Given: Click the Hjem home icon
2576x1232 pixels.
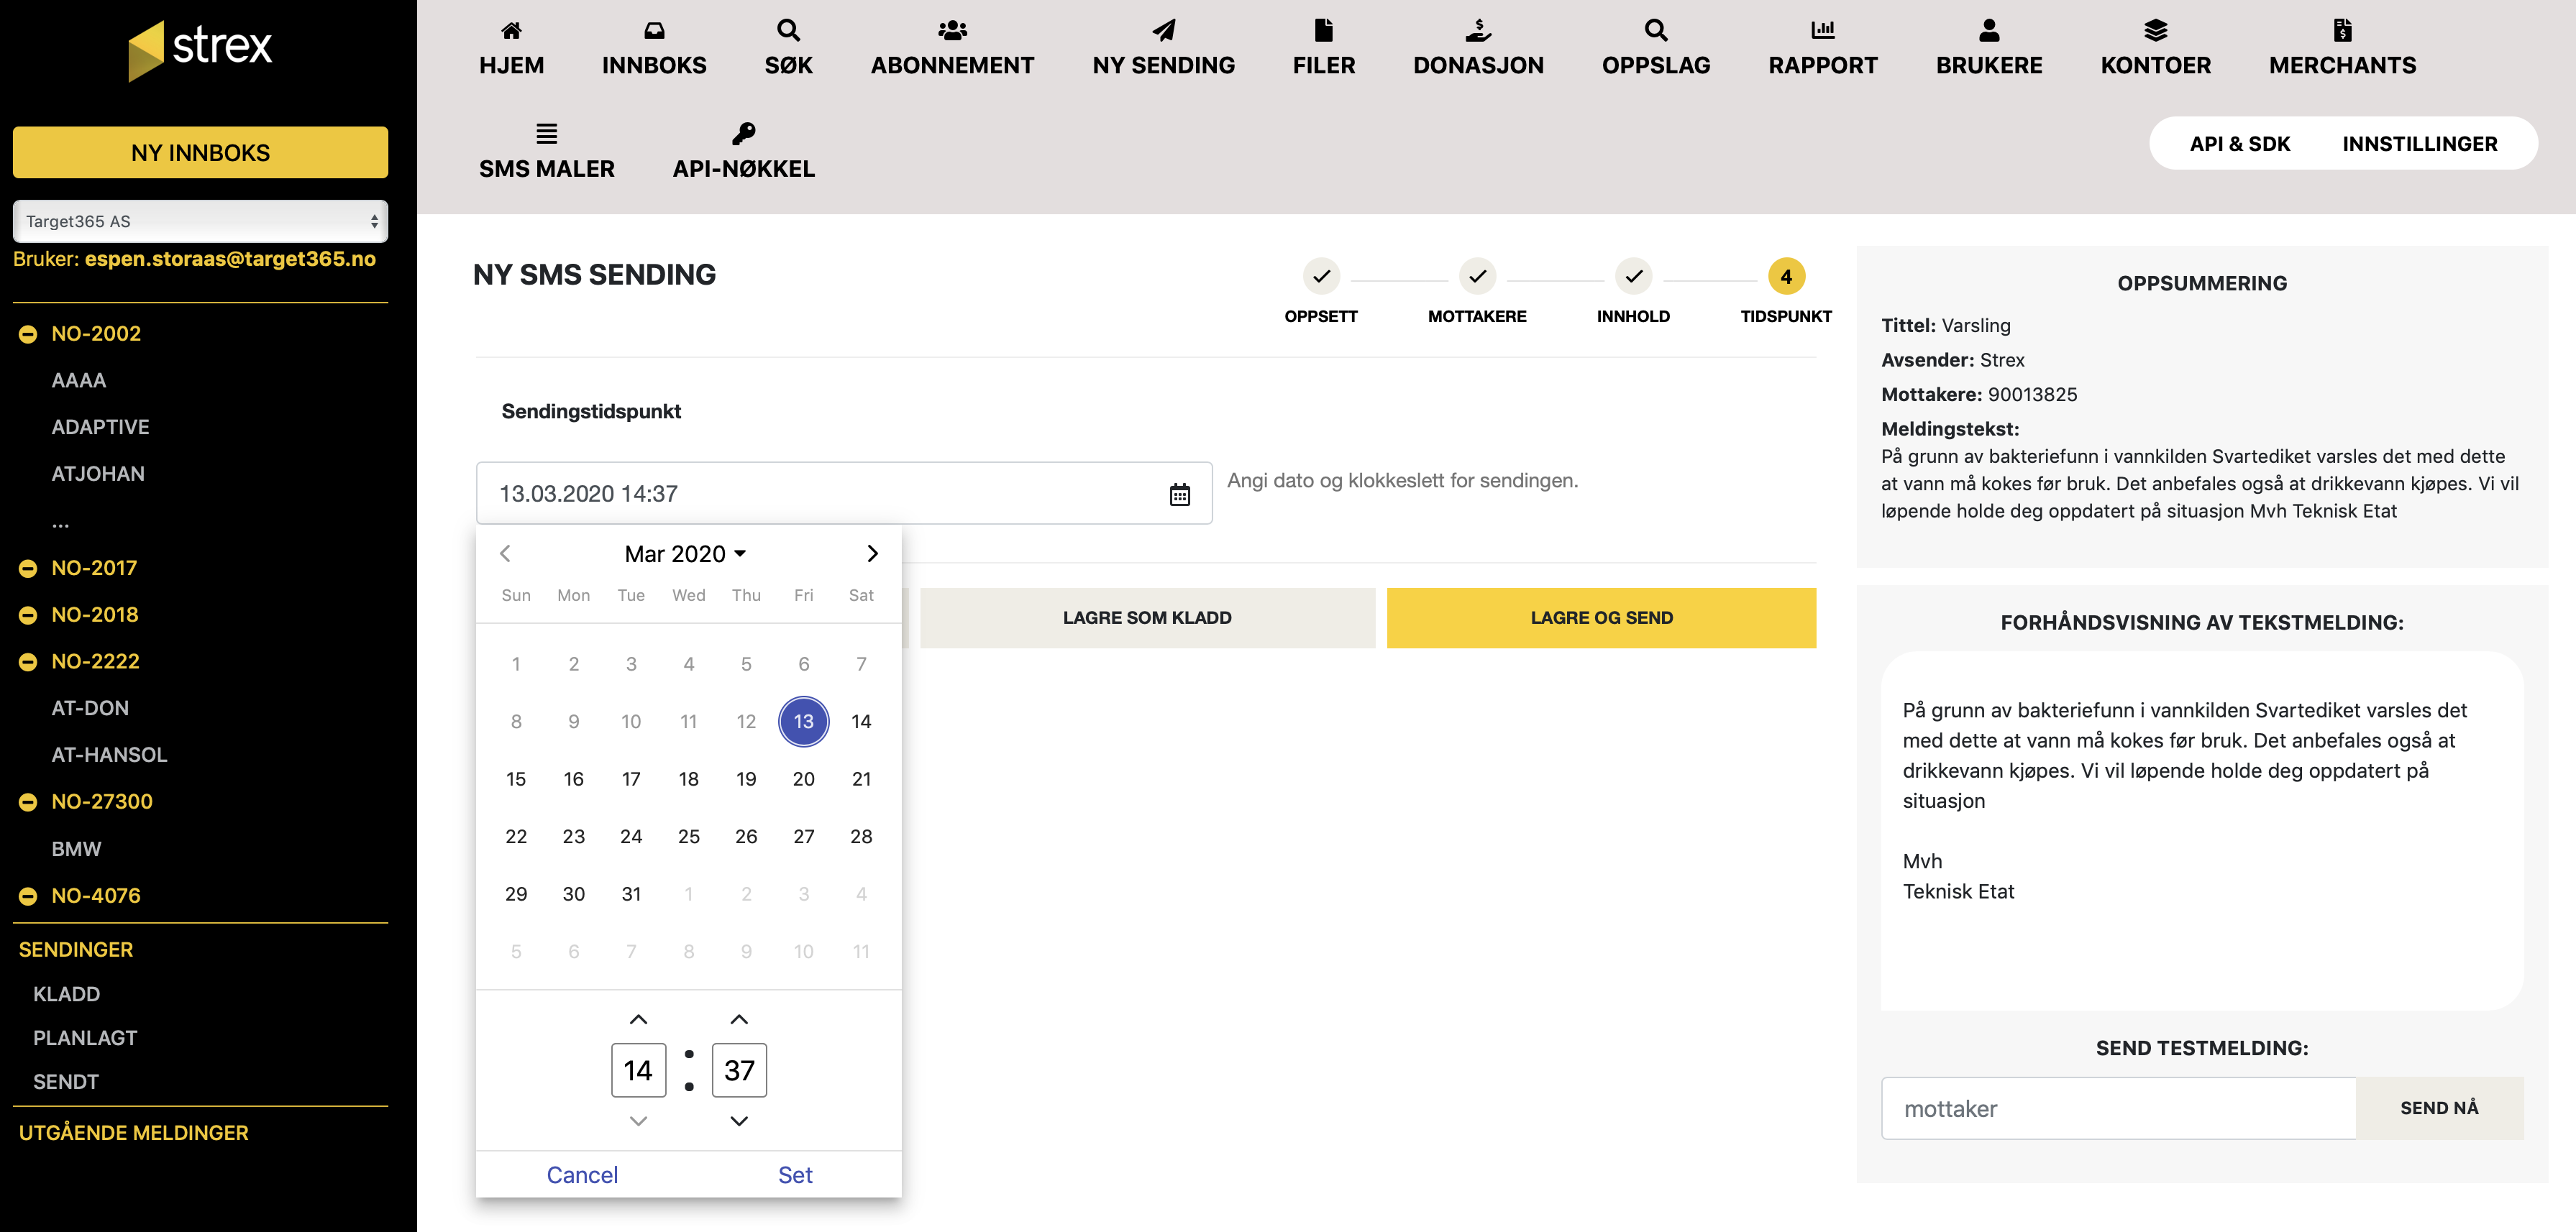Looking at the screenshot, I should 511,30.
